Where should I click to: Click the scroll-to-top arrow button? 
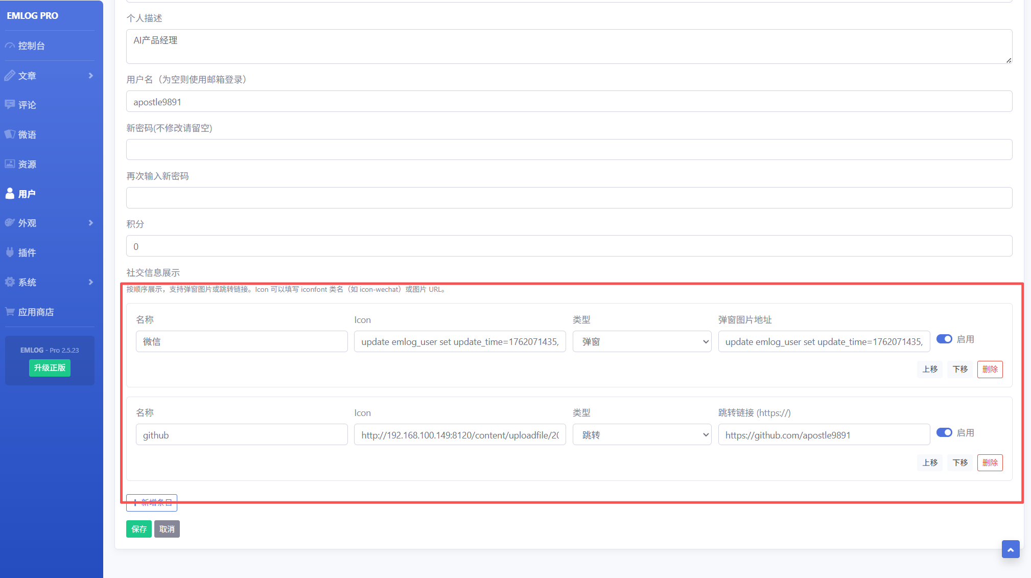pyautogui.click(x=1010, y=549)
